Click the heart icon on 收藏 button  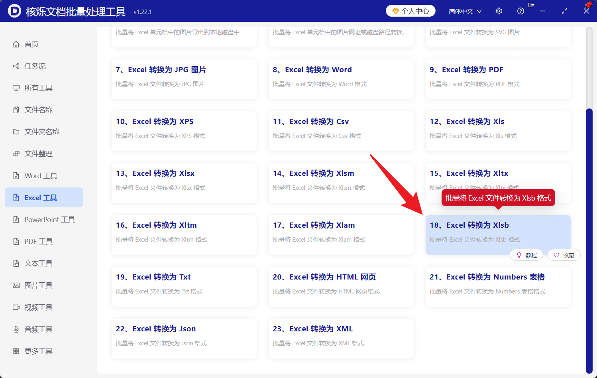pyautogui.click(x=556, y=255)
